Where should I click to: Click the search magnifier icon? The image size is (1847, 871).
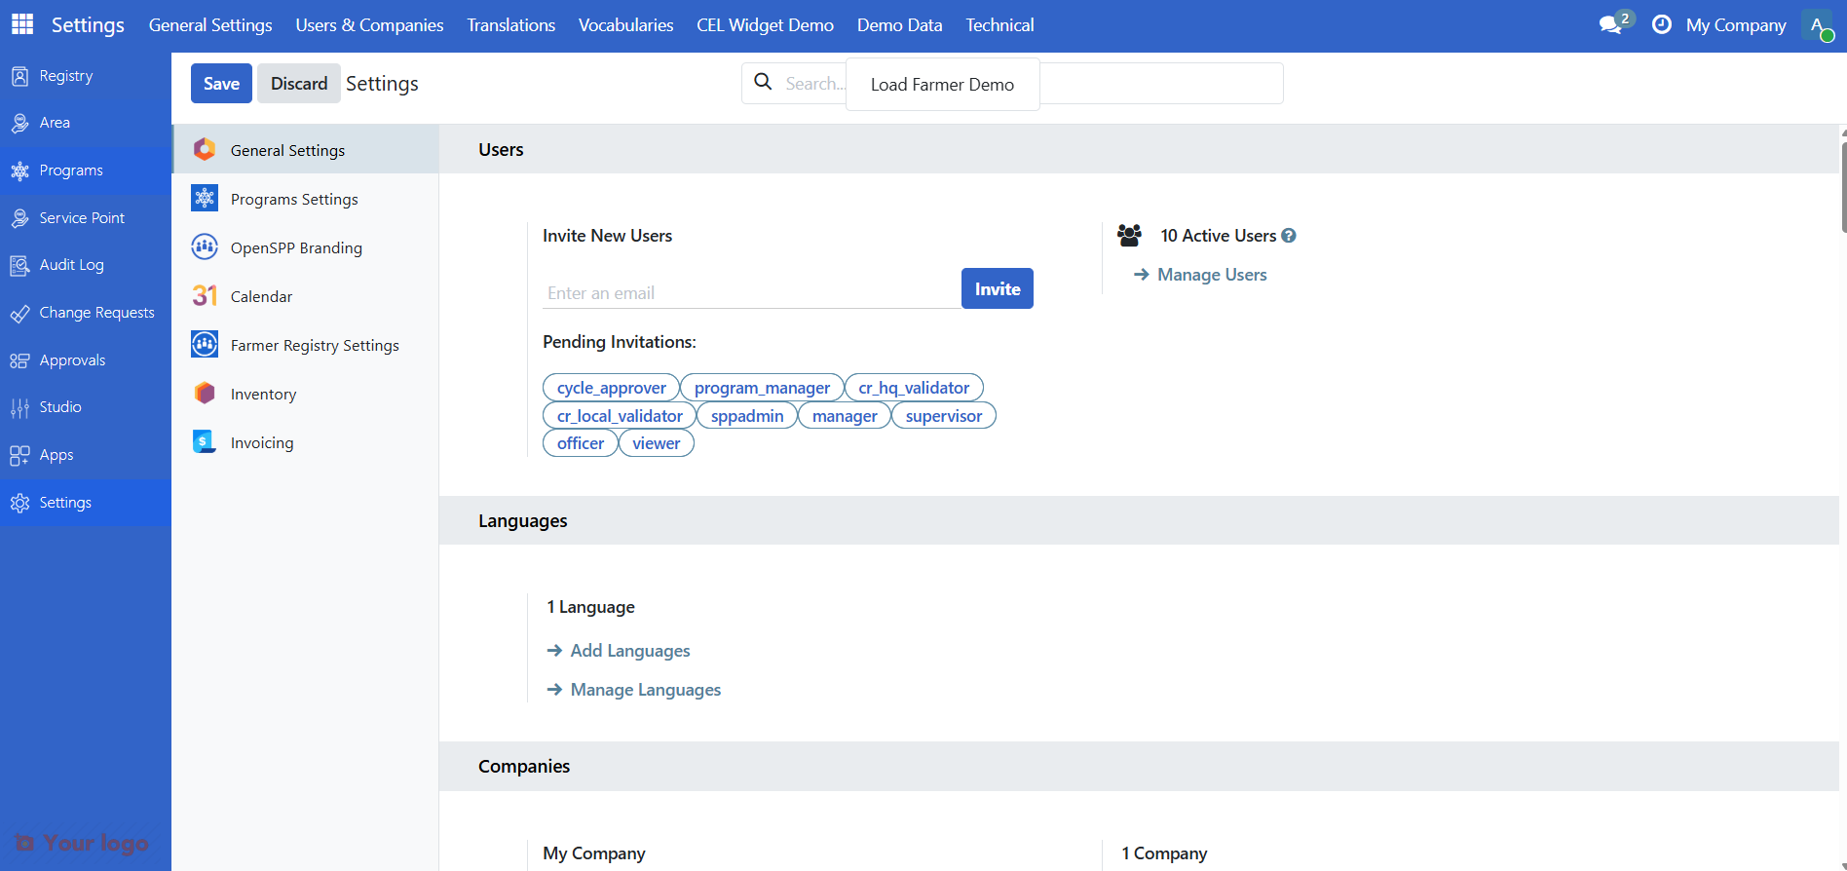pyautogui.click(x=764, y=82)
